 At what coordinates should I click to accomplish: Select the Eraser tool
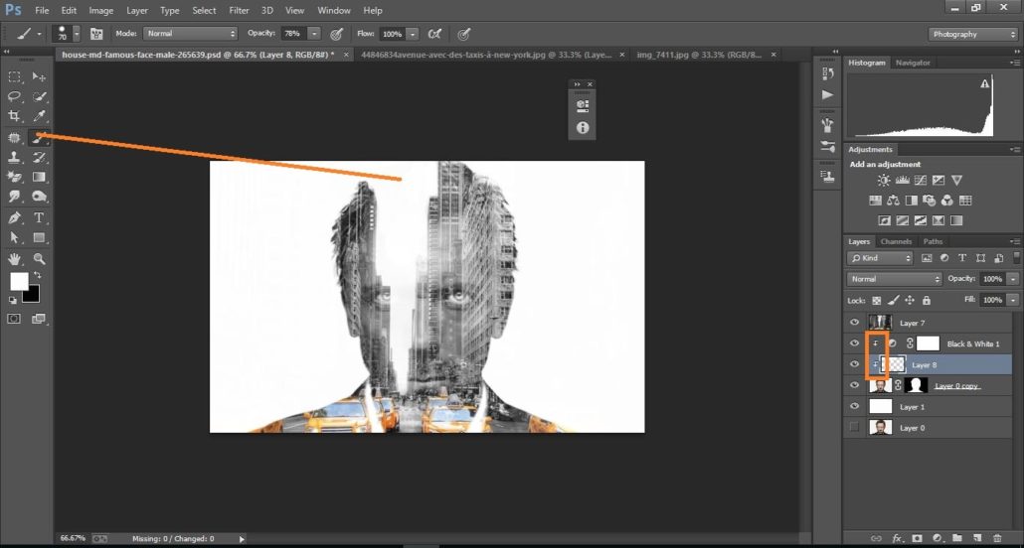pyautogui.click(x=14, y=177)
